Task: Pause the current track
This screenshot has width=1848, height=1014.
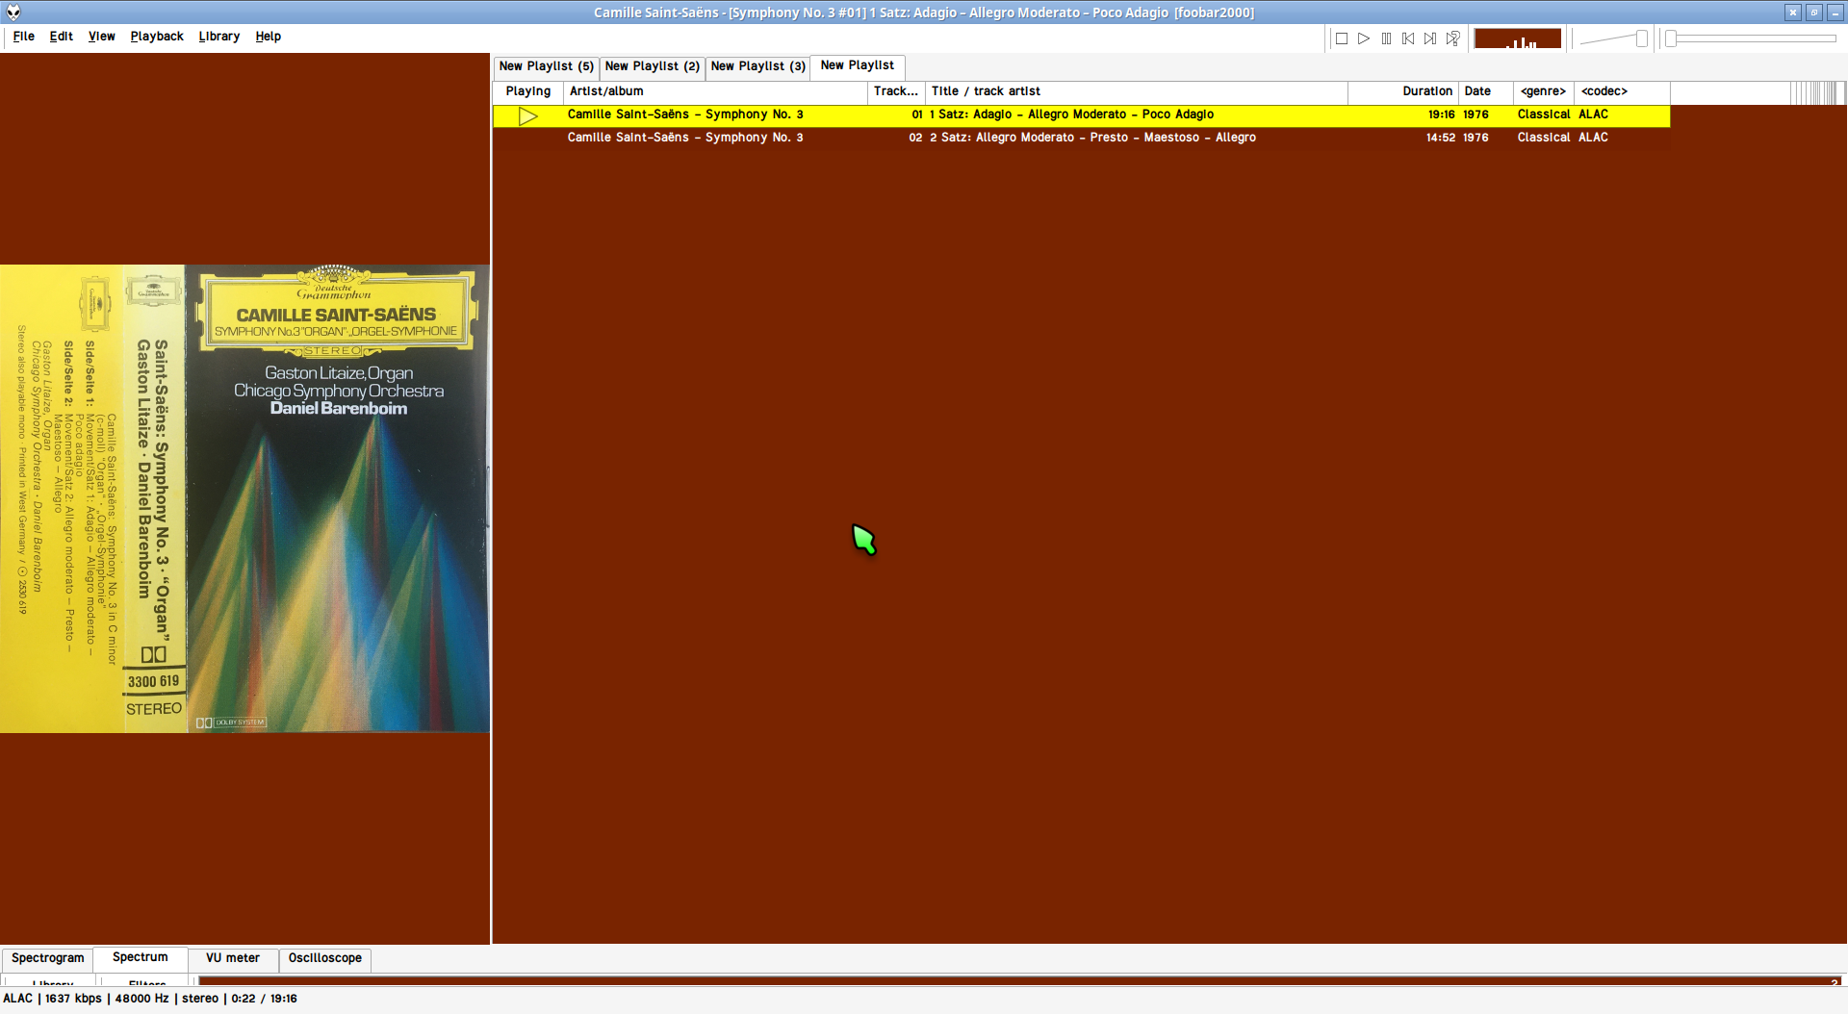Action: point(1386,38)
